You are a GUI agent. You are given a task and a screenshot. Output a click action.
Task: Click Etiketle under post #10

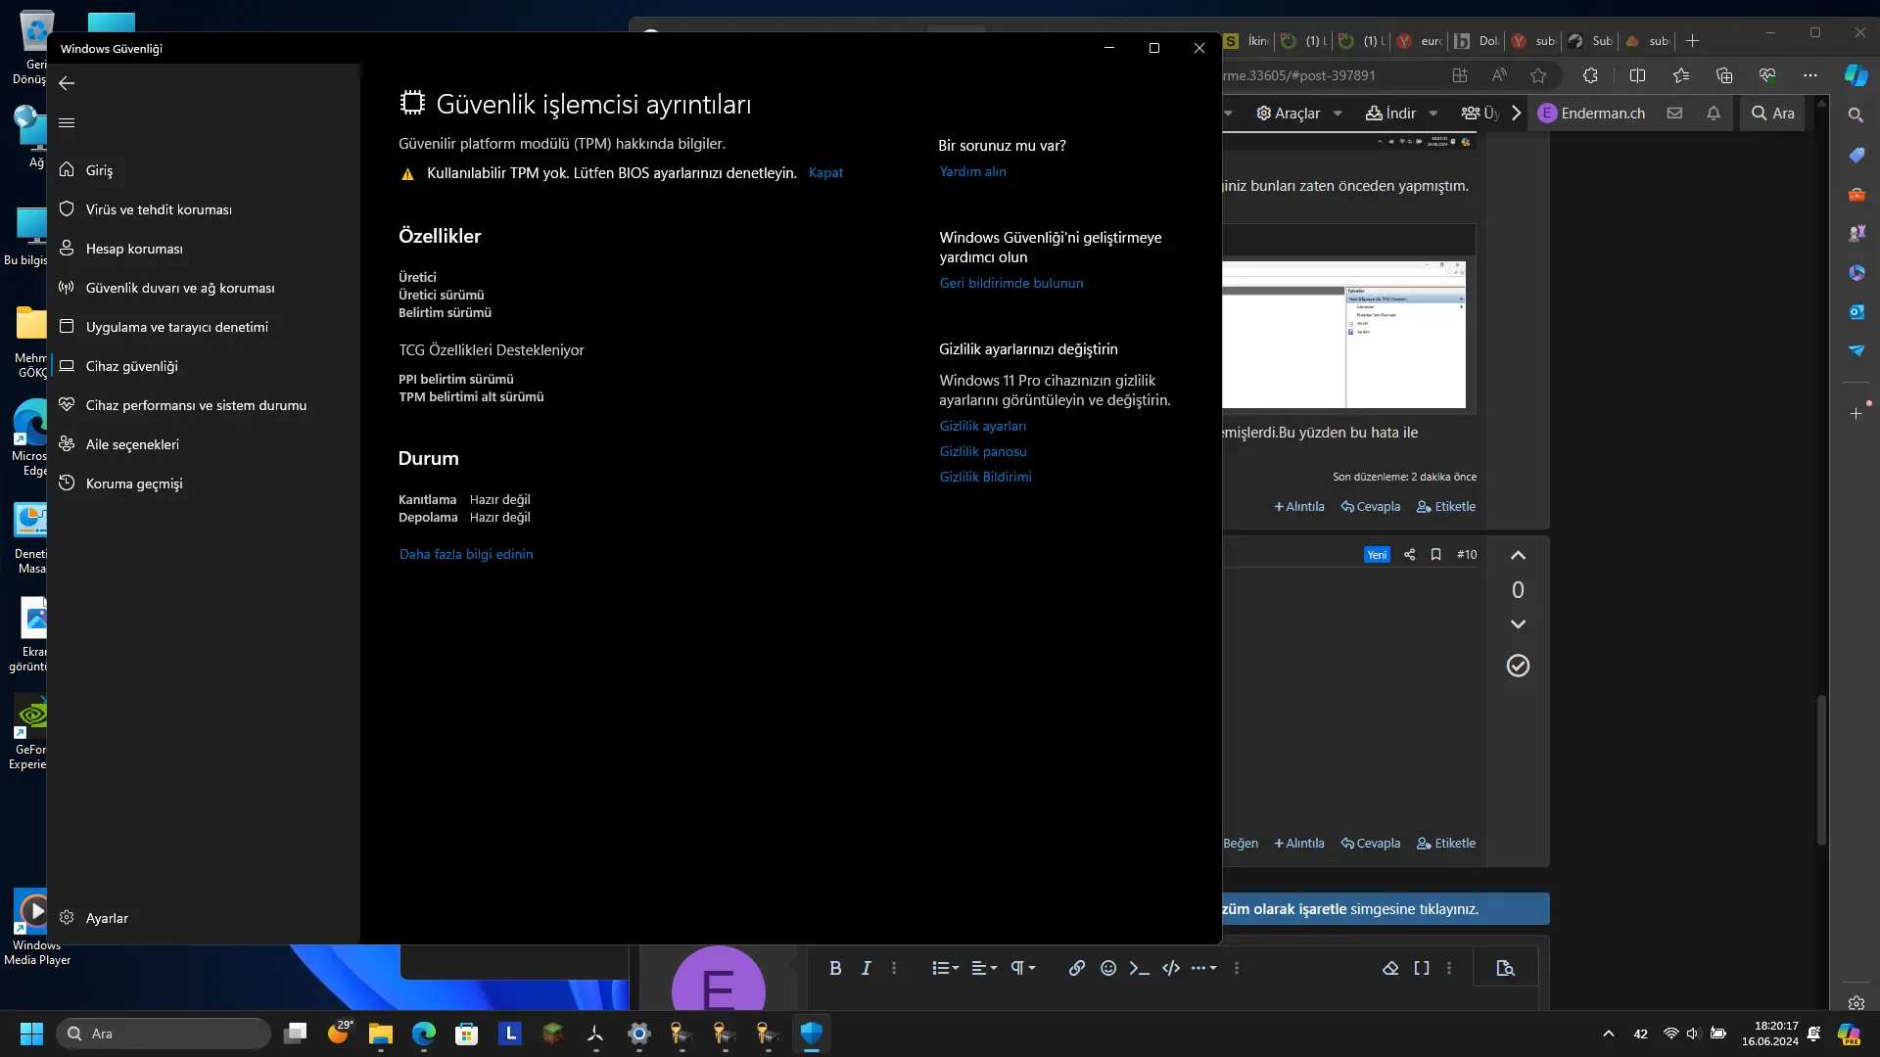[1446, 844]
